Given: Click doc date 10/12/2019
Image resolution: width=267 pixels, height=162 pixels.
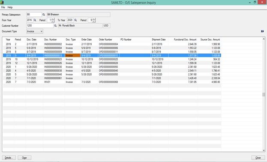Looking at the screenshot, I should point(32,59).
